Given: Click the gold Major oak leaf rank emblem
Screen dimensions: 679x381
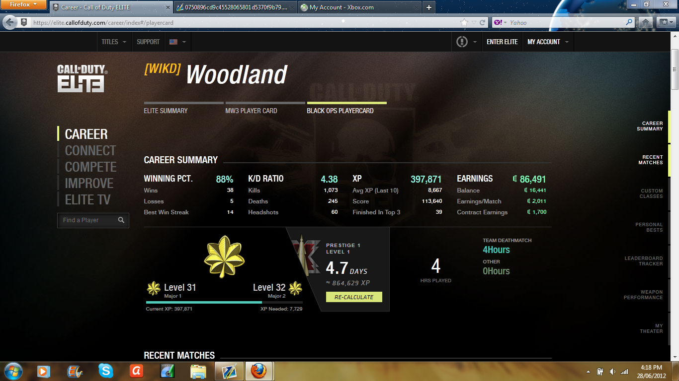Looking at the screenshot, I should pyautogui.click(x=225, y=256).
